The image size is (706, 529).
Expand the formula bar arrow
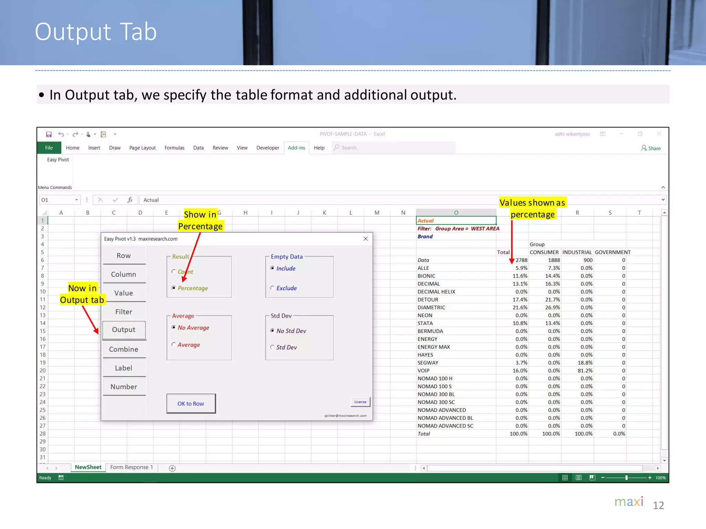[663, 200]
